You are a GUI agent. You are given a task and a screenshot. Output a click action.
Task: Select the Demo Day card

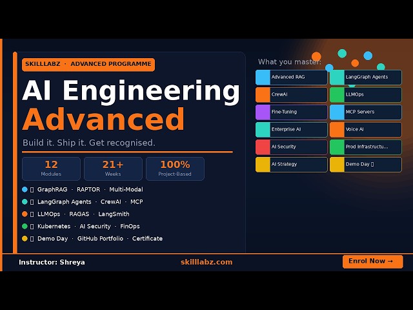tap(366, 165)
